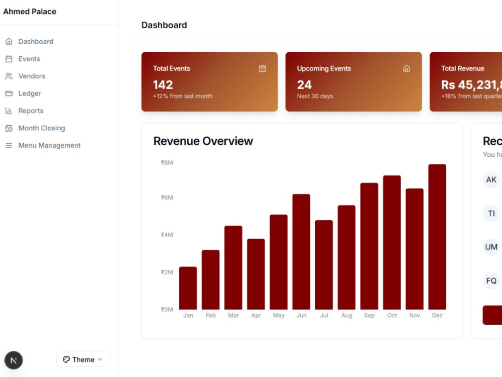Click the 142 total events value

[x=163, y=84]
